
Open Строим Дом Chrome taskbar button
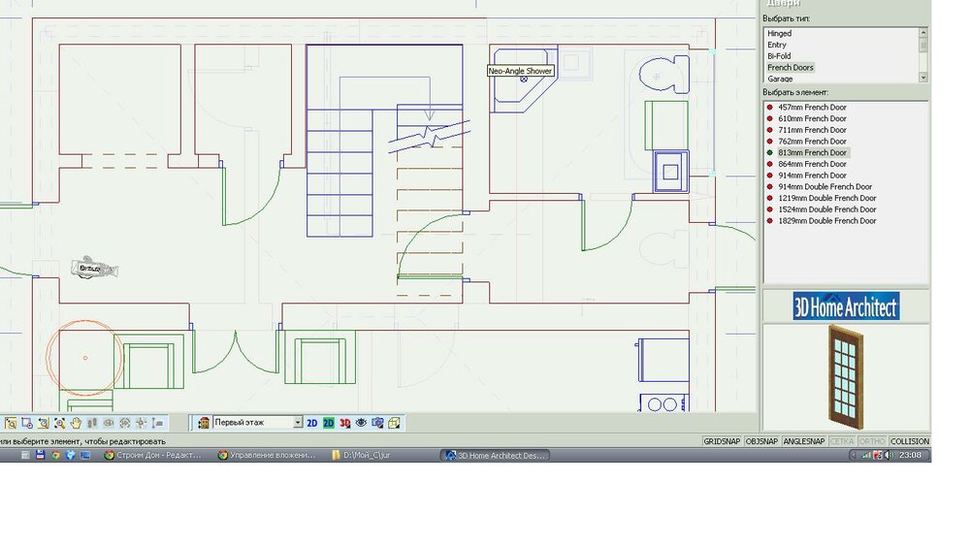pos(153,456)
